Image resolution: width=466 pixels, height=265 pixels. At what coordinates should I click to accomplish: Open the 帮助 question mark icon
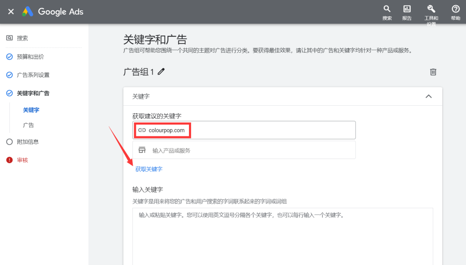click(455, 9)
